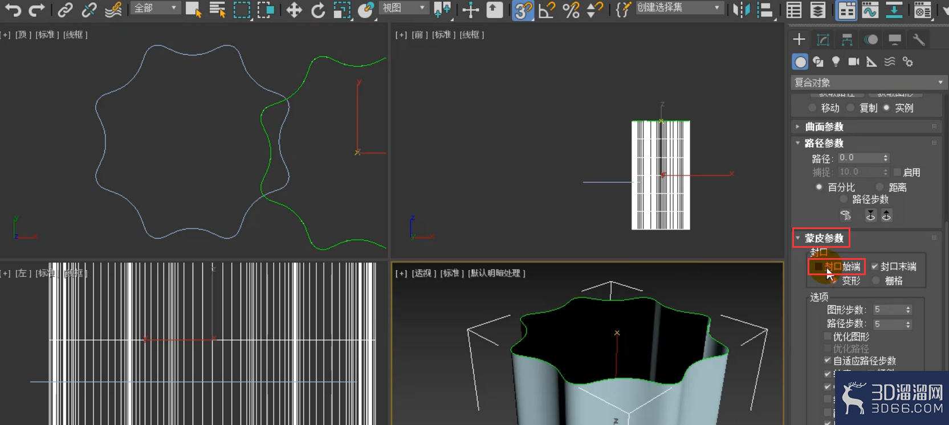The image size is (949, 425).
Task: Open the Material Editor icon
Action: 922,10
